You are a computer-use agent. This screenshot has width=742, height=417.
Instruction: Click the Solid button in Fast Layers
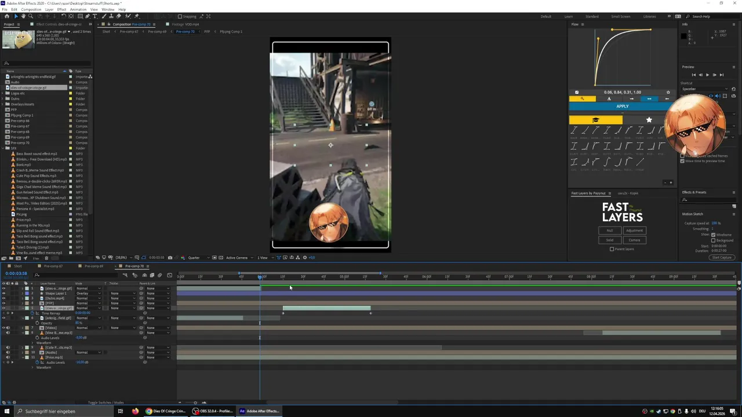click(609, 240)
